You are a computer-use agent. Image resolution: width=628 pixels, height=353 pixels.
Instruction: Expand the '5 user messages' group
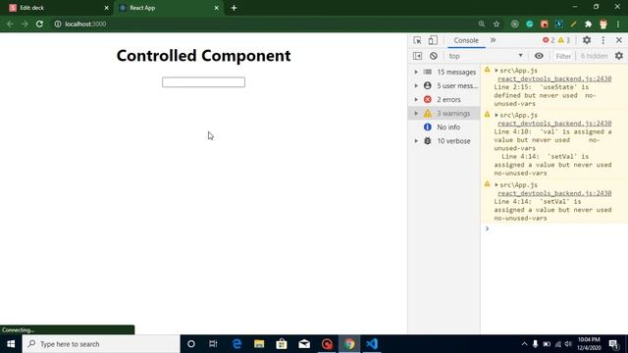pyautogui.click(x=416, y=85)
